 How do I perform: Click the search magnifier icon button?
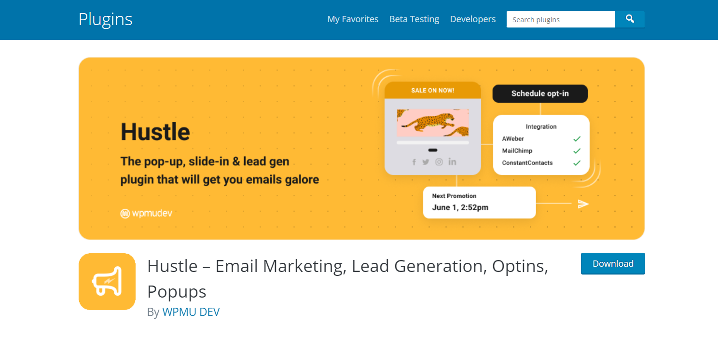(x=630, y=19)
